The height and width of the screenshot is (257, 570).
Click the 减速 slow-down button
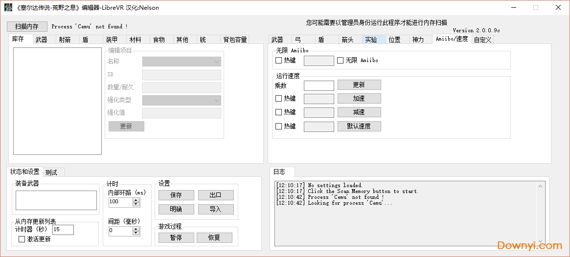coord(359,112)
